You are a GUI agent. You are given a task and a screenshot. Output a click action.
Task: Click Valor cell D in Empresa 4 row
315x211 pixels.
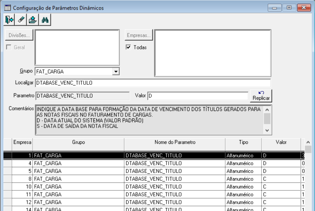[x=281, y=163]
